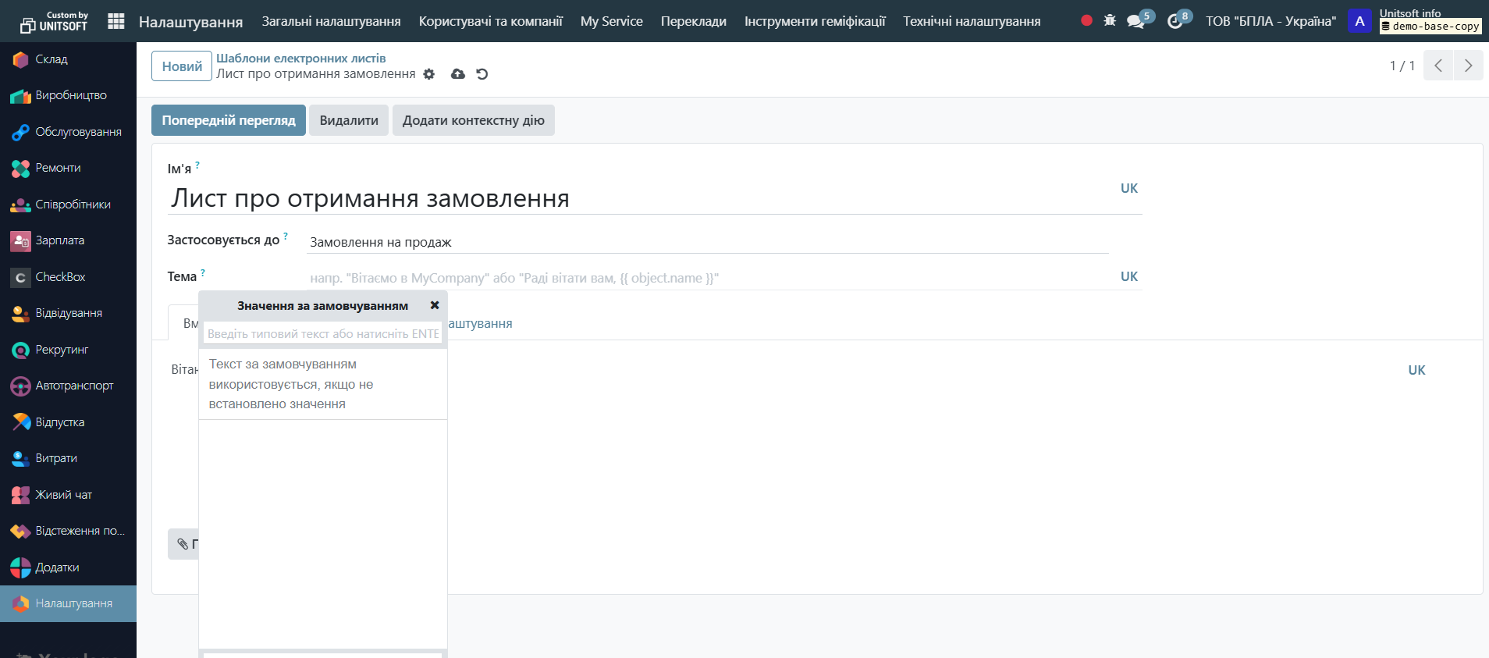Image resolution: width=1489 pixels, height=658 pixels.
Task: Open the debug bug icon menu
Action: pyautogui.click(x=1110, y=21)
